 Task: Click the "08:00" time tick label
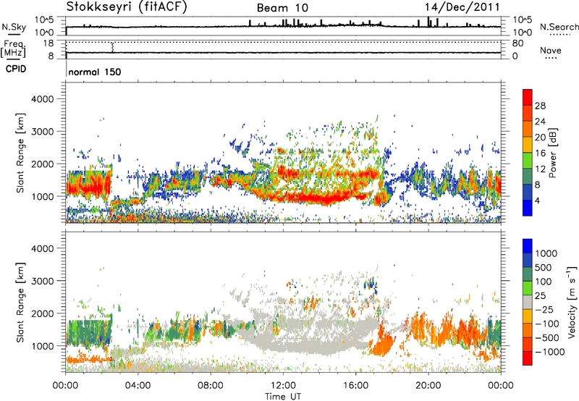[x=211, y=386]
